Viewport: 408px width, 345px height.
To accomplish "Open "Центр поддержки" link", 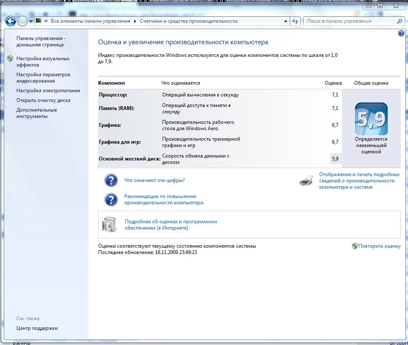I will point(37,328).
